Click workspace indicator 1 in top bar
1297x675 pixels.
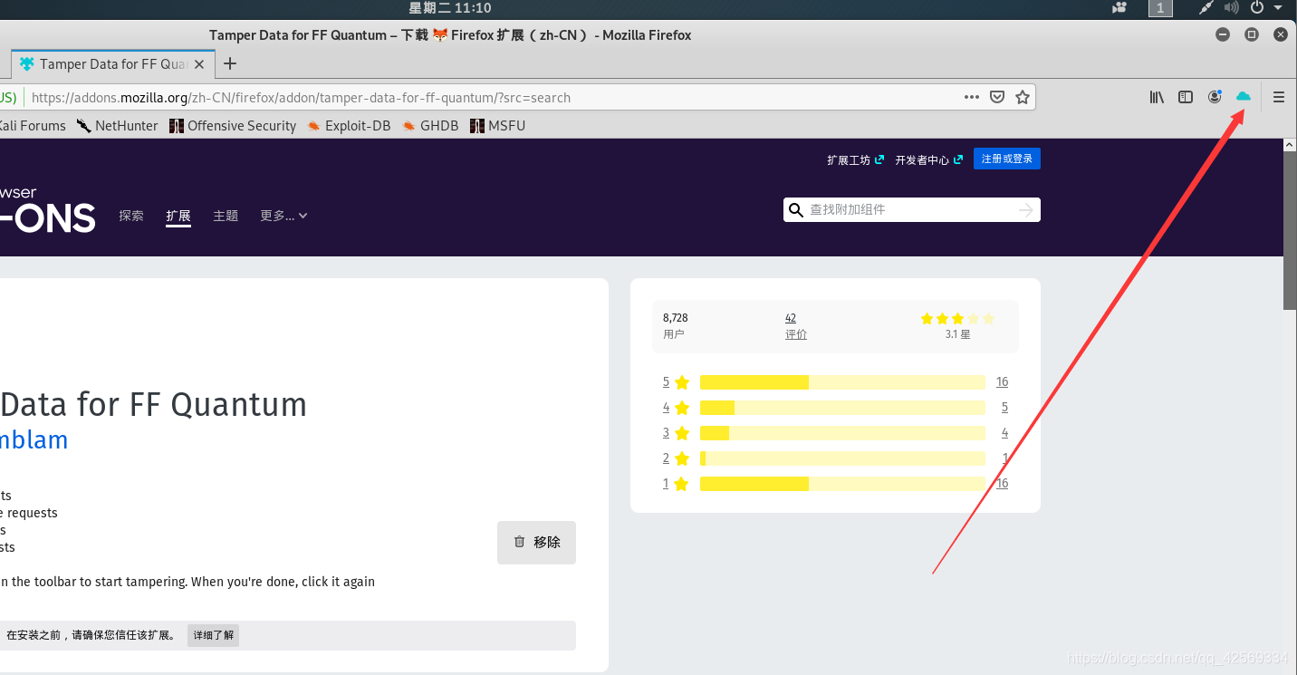tap(1160, 8)
